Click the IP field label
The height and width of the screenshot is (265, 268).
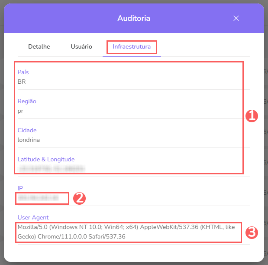pos(20,188)
